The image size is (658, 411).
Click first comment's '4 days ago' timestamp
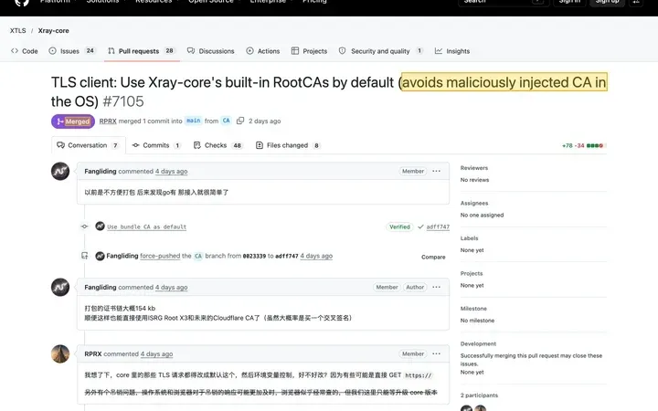(x=171, y=172)
